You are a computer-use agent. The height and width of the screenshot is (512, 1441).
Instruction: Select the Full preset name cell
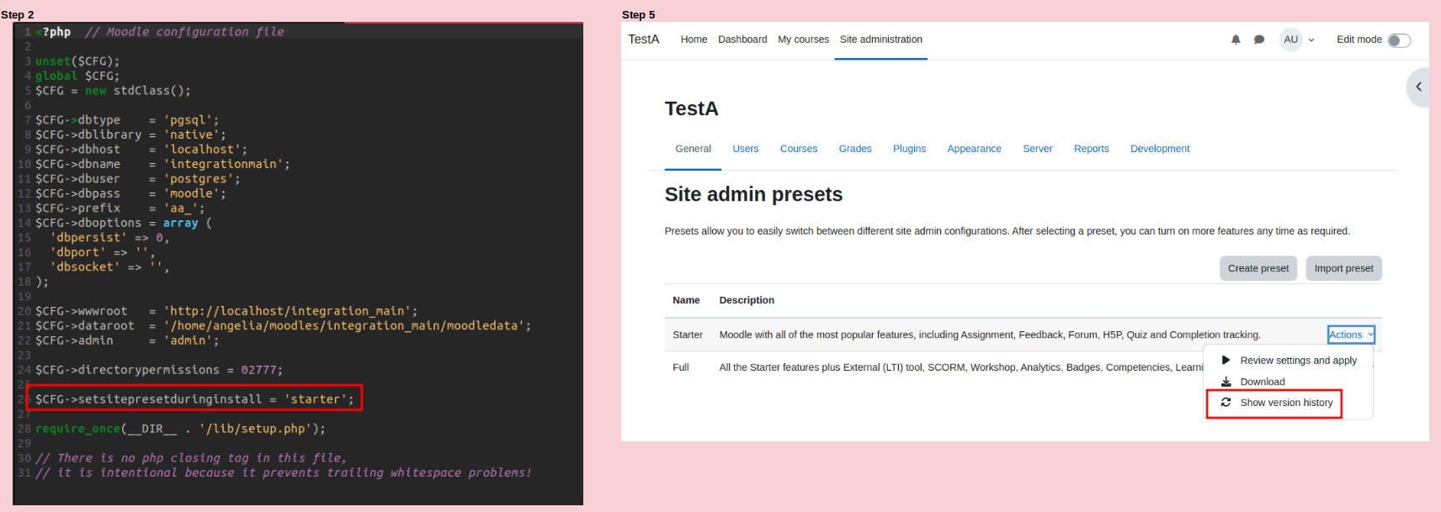tap(680, 367)
